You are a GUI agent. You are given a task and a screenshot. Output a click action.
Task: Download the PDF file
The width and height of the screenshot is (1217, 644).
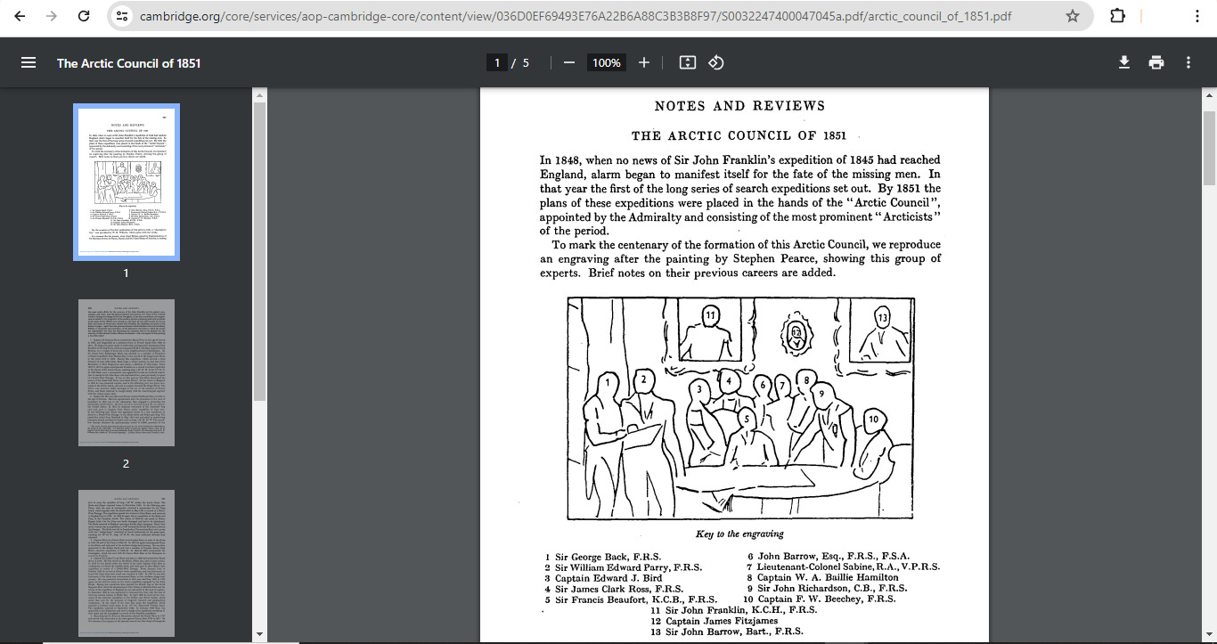(1124, 62)
